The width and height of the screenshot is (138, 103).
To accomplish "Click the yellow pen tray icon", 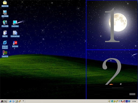I will (x=117, y=101).
